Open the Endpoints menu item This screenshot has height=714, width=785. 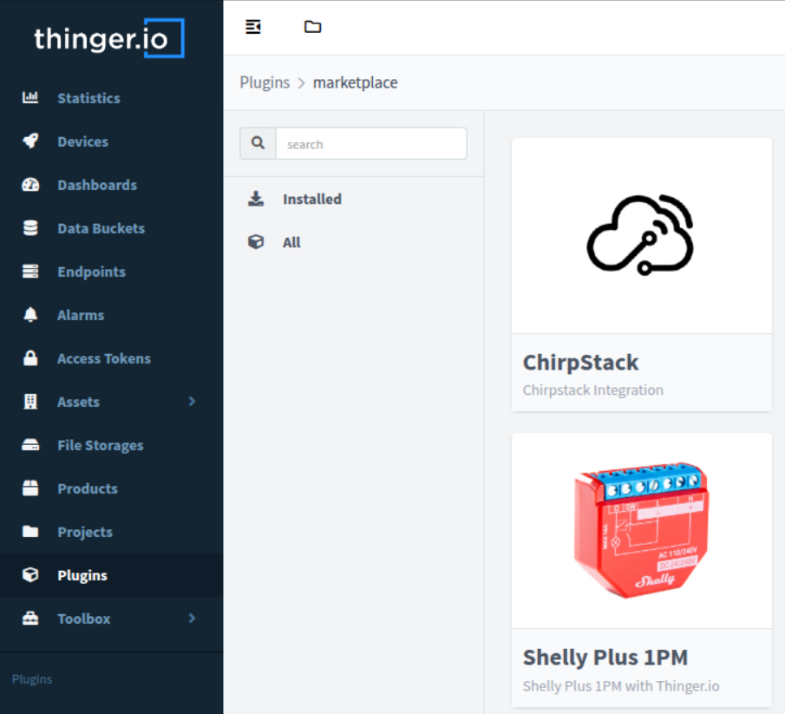click(x=91, y=272)
